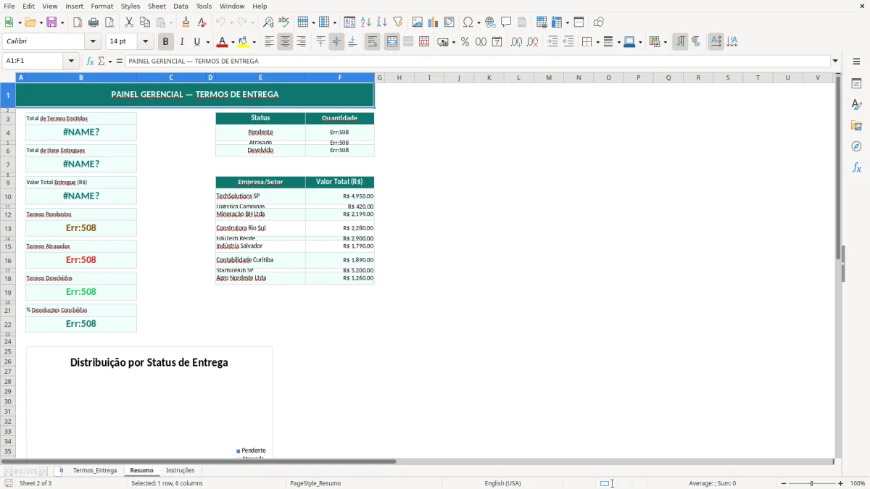Open sidebar Properties panel icon

click(x=856, y=84)
